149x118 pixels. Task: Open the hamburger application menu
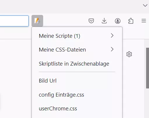(144, 21)
